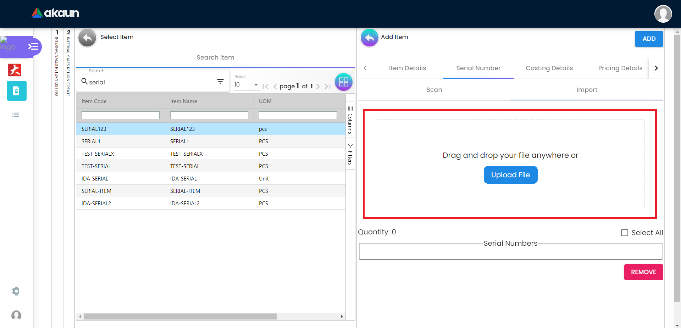The width and height of the screenshot is (681, 328).
Task: Click the back arrow beside Select Item
Action: coord(87,38)
